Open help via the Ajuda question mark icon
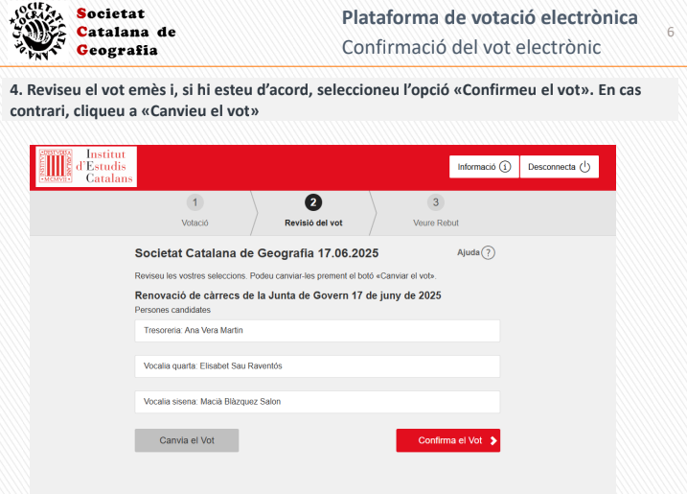 tap(488, 252)
